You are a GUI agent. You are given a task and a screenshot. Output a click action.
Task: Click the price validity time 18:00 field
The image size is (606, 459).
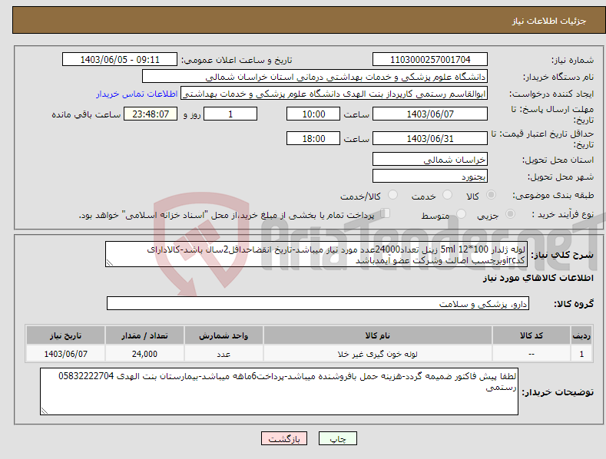tap(313, 138)
